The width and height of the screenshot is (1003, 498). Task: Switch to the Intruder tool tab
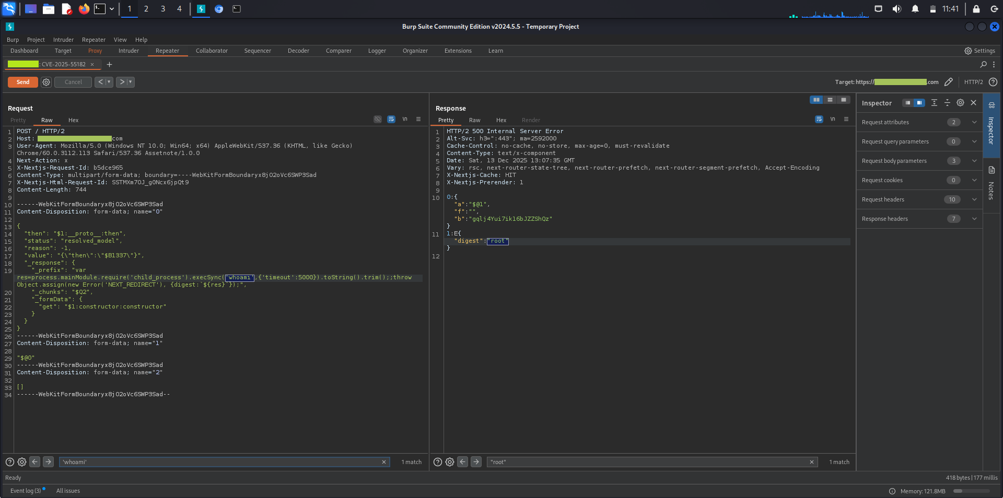pyautogui.click(x=129, y=51)
